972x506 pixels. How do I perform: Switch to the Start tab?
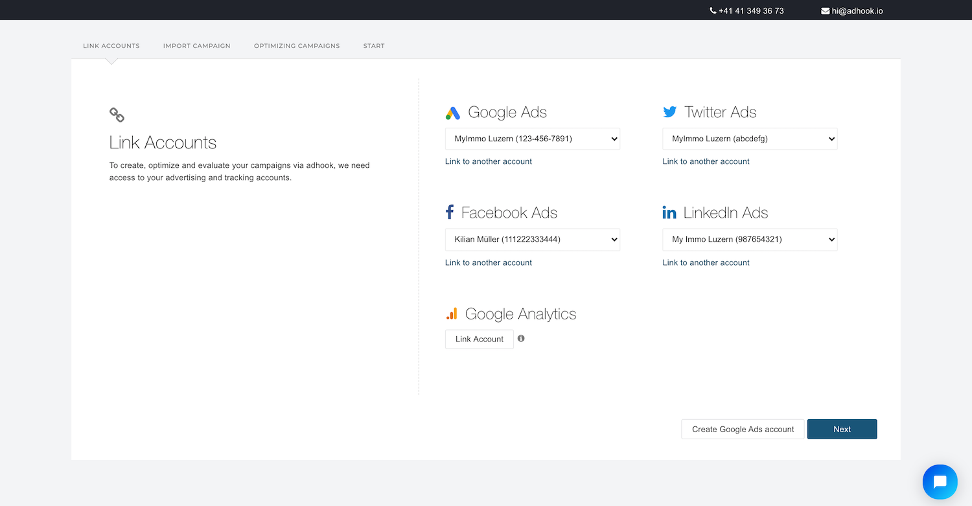point(374,46)
